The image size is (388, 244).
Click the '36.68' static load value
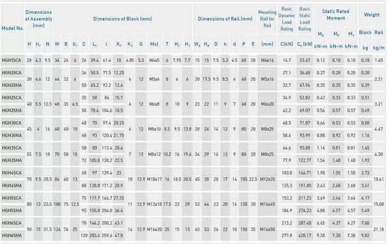[x=305, y=73]
